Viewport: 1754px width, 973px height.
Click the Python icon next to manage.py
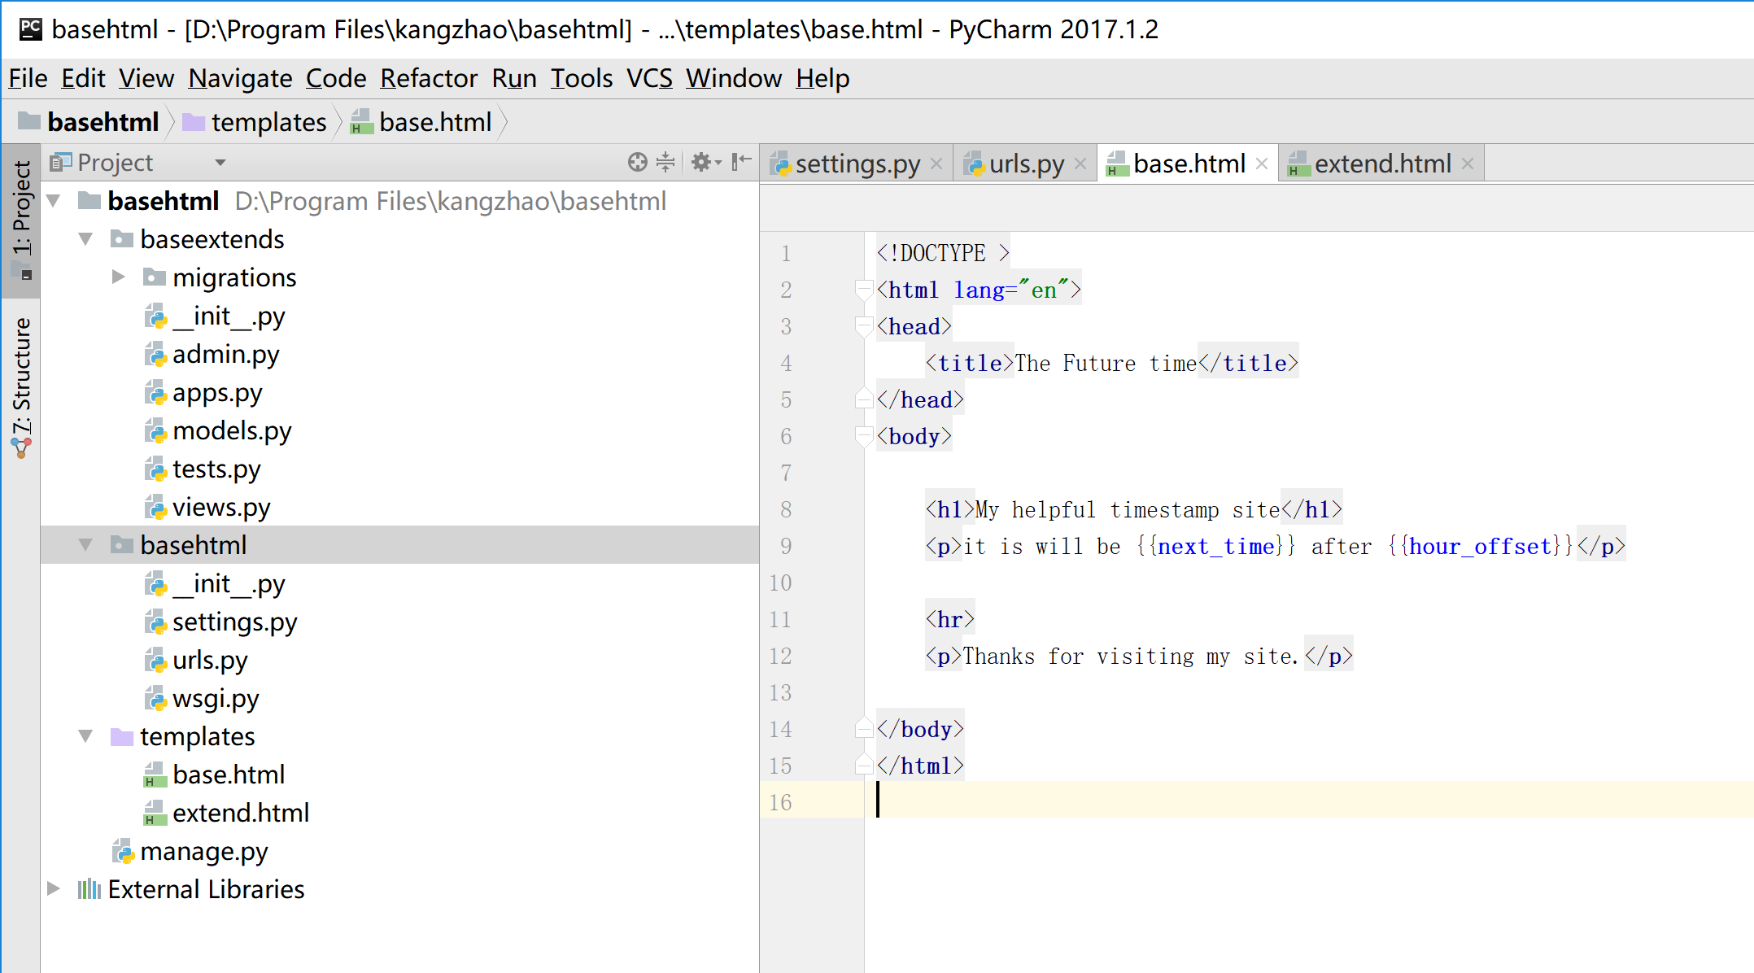pyautogui.click(x=125, y=851)
